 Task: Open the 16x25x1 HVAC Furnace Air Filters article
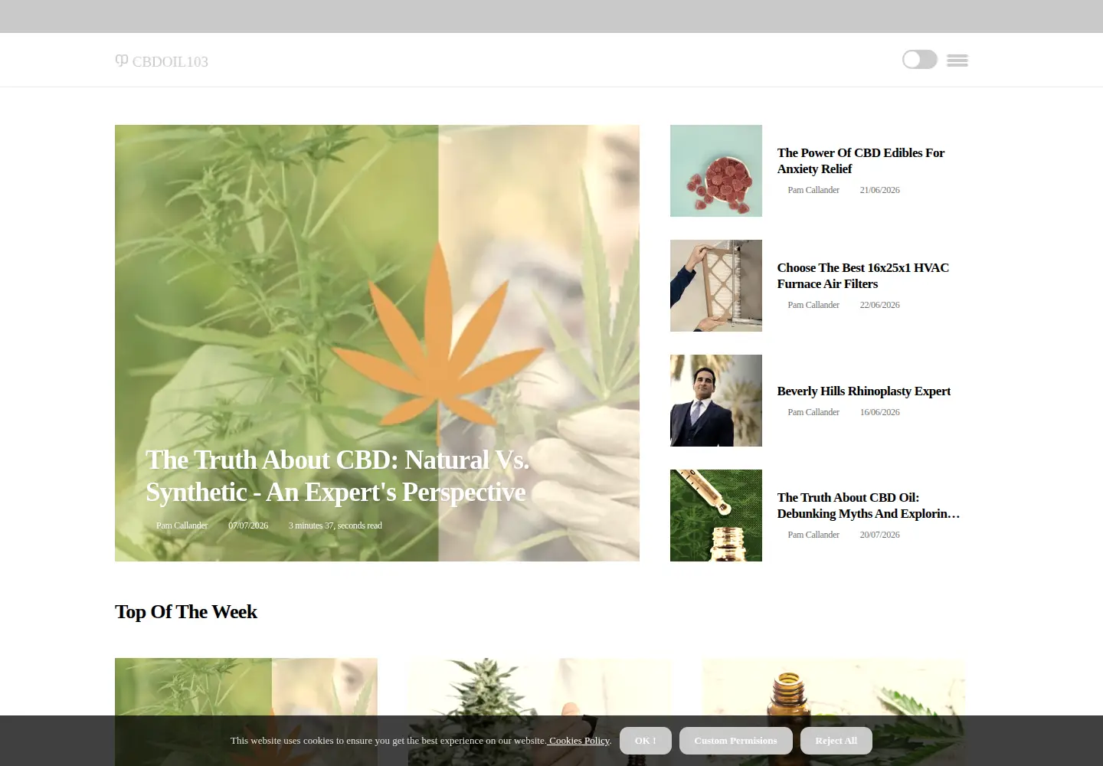(862, 276)
